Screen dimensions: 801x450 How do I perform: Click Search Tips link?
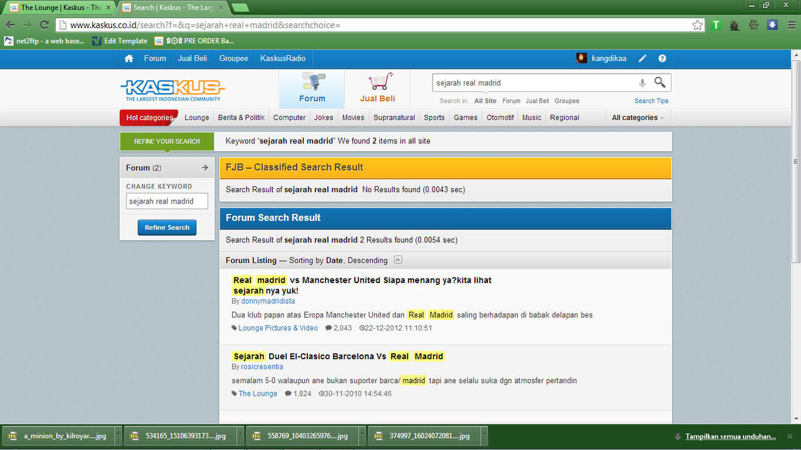(x=651, y=101)
